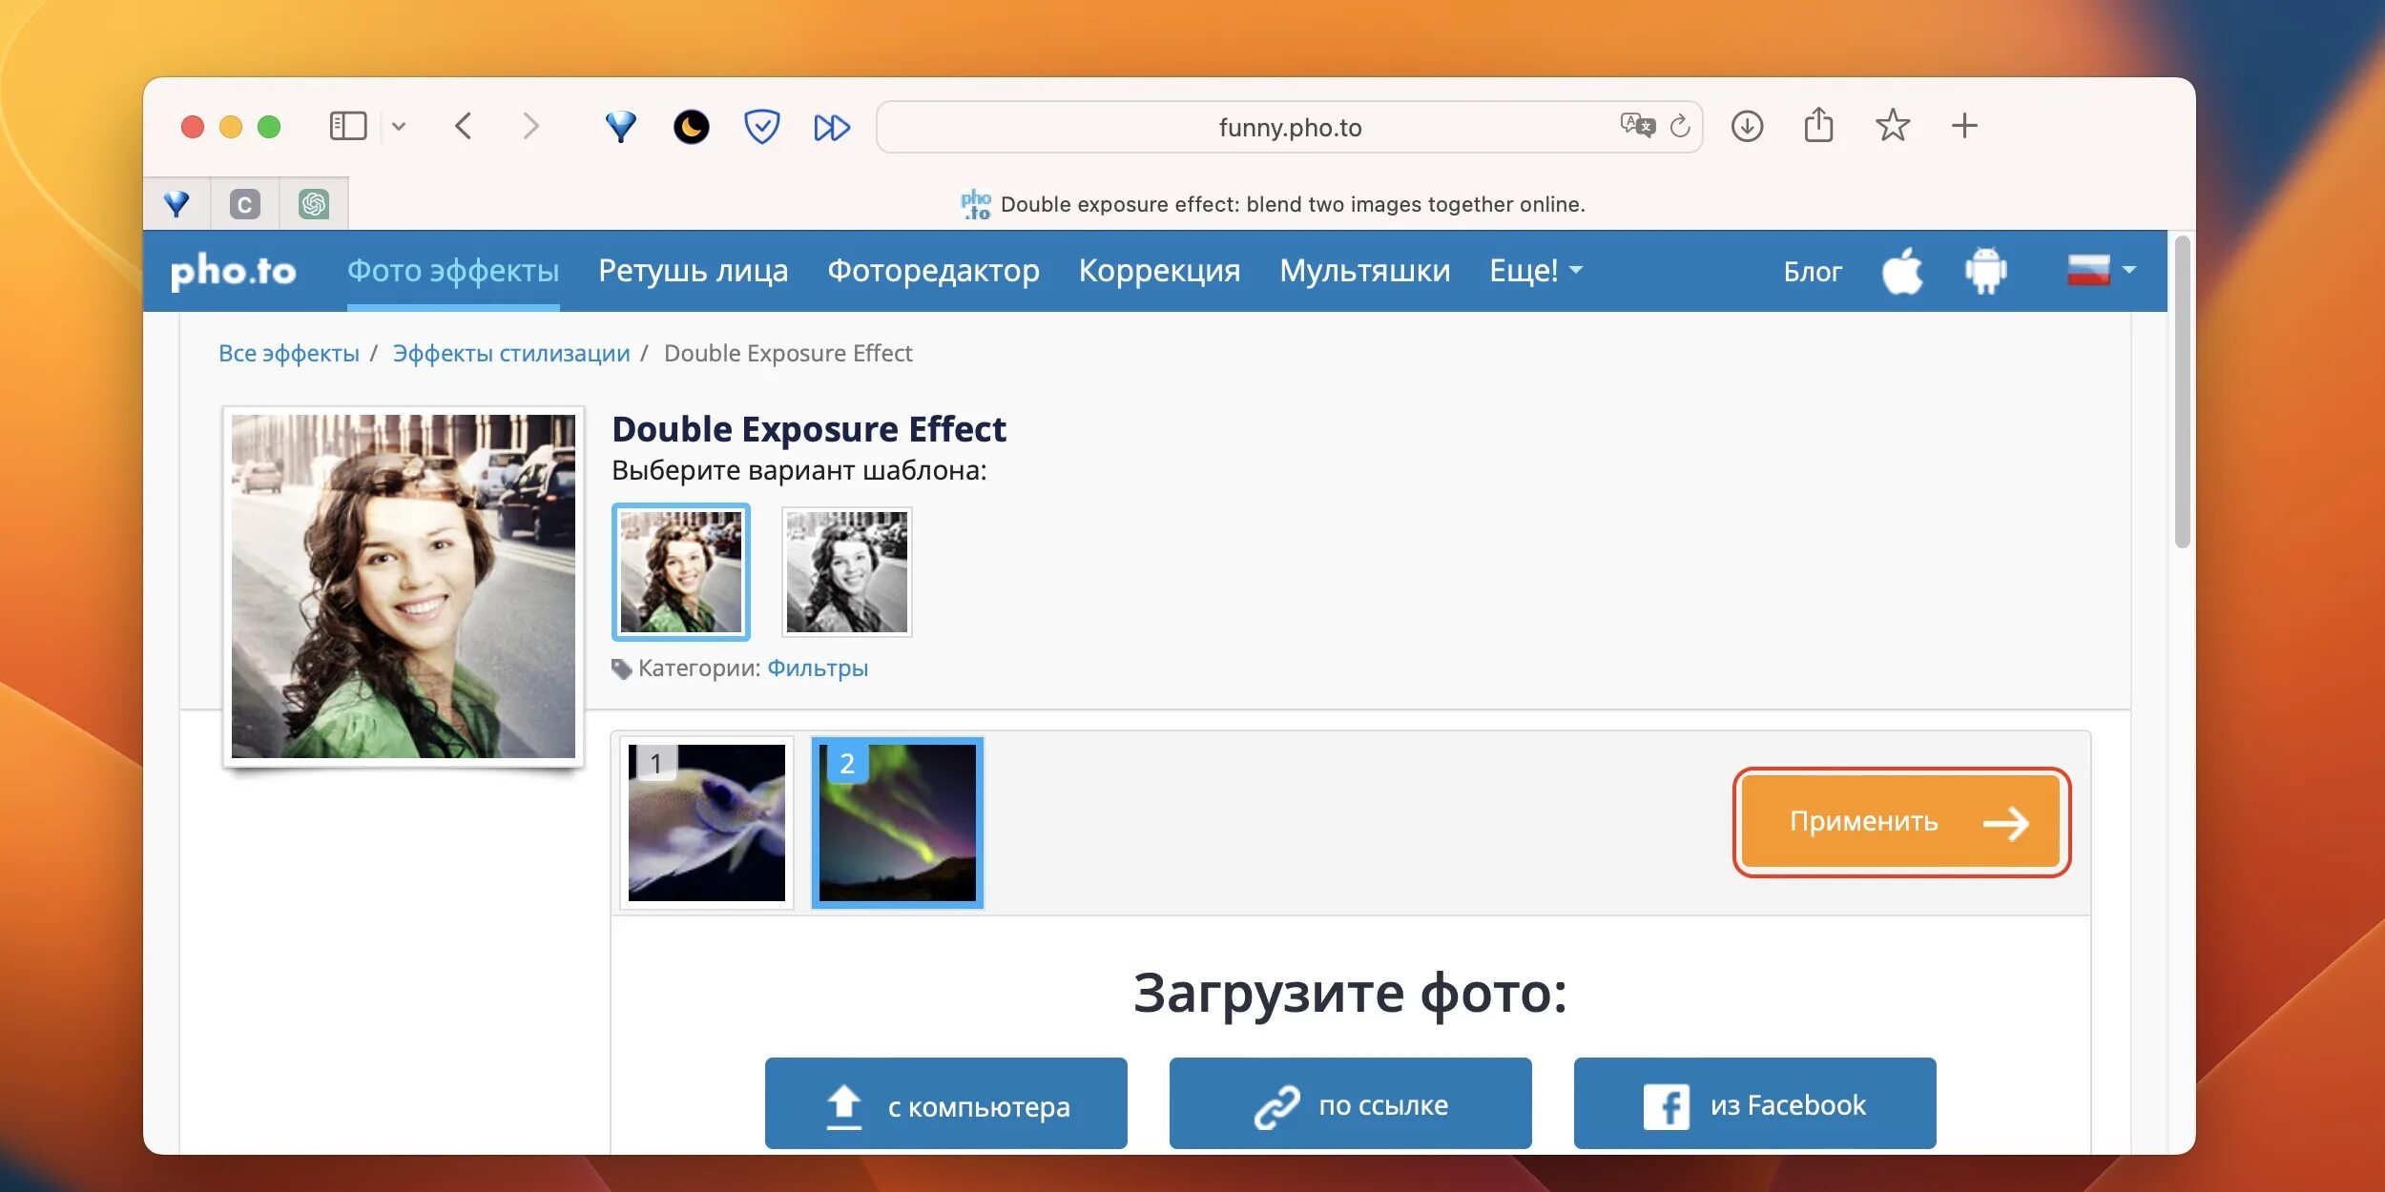Upload photo with с компьютера button

(946, 1104)
